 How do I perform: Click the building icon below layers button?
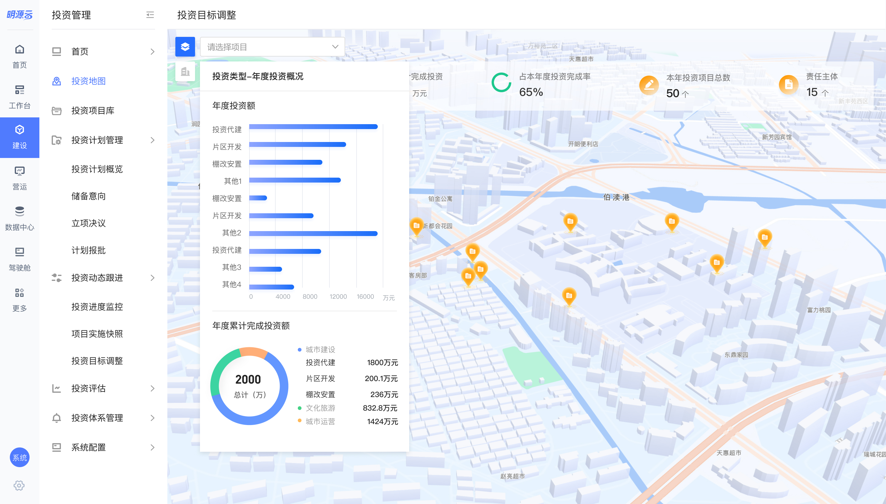point(185,72)
